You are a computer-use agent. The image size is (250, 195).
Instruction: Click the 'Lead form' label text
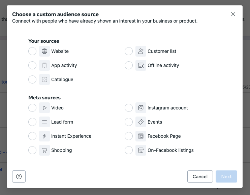[62, 122]
